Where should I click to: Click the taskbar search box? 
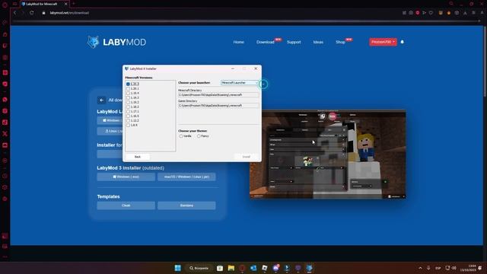199,268
